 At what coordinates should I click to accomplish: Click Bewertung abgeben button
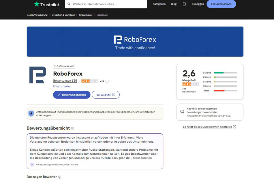(72, 95)
